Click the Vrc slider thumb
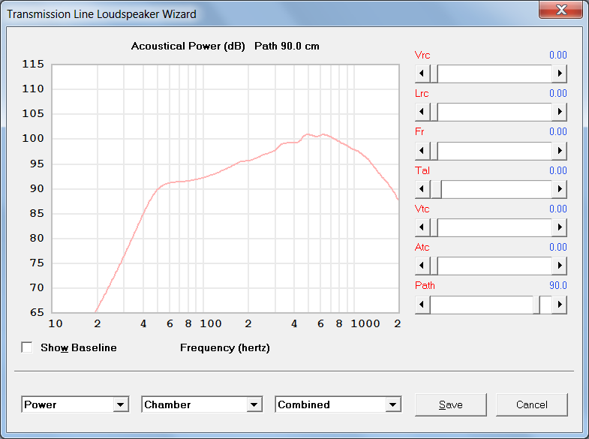 (x=434, y=74)
